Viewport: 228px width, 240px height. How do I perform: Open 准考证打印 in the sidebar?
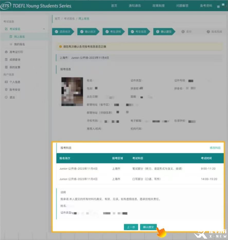16,52
